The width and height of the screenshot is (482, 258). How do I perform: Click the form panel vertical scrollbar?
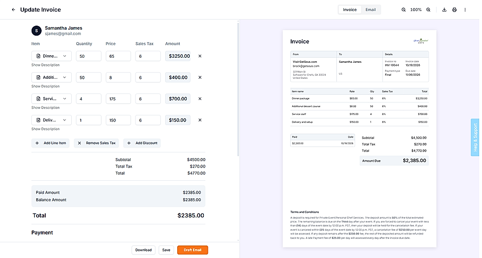pyautogui.click(x=238, y=89)
